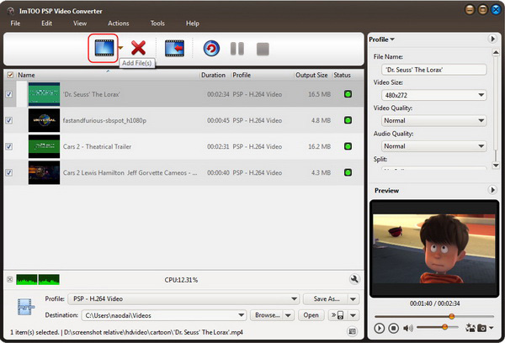Viewport: 505px width, 343px height.
Task: Pause conversion with the pause icon
Action: click(237, 49)
